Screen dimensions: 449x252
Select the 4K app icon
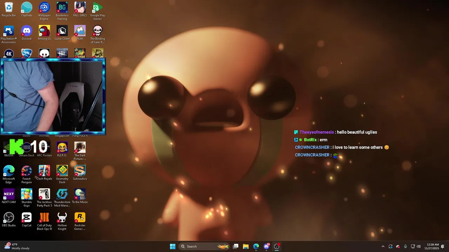click(x=9, y=53)
